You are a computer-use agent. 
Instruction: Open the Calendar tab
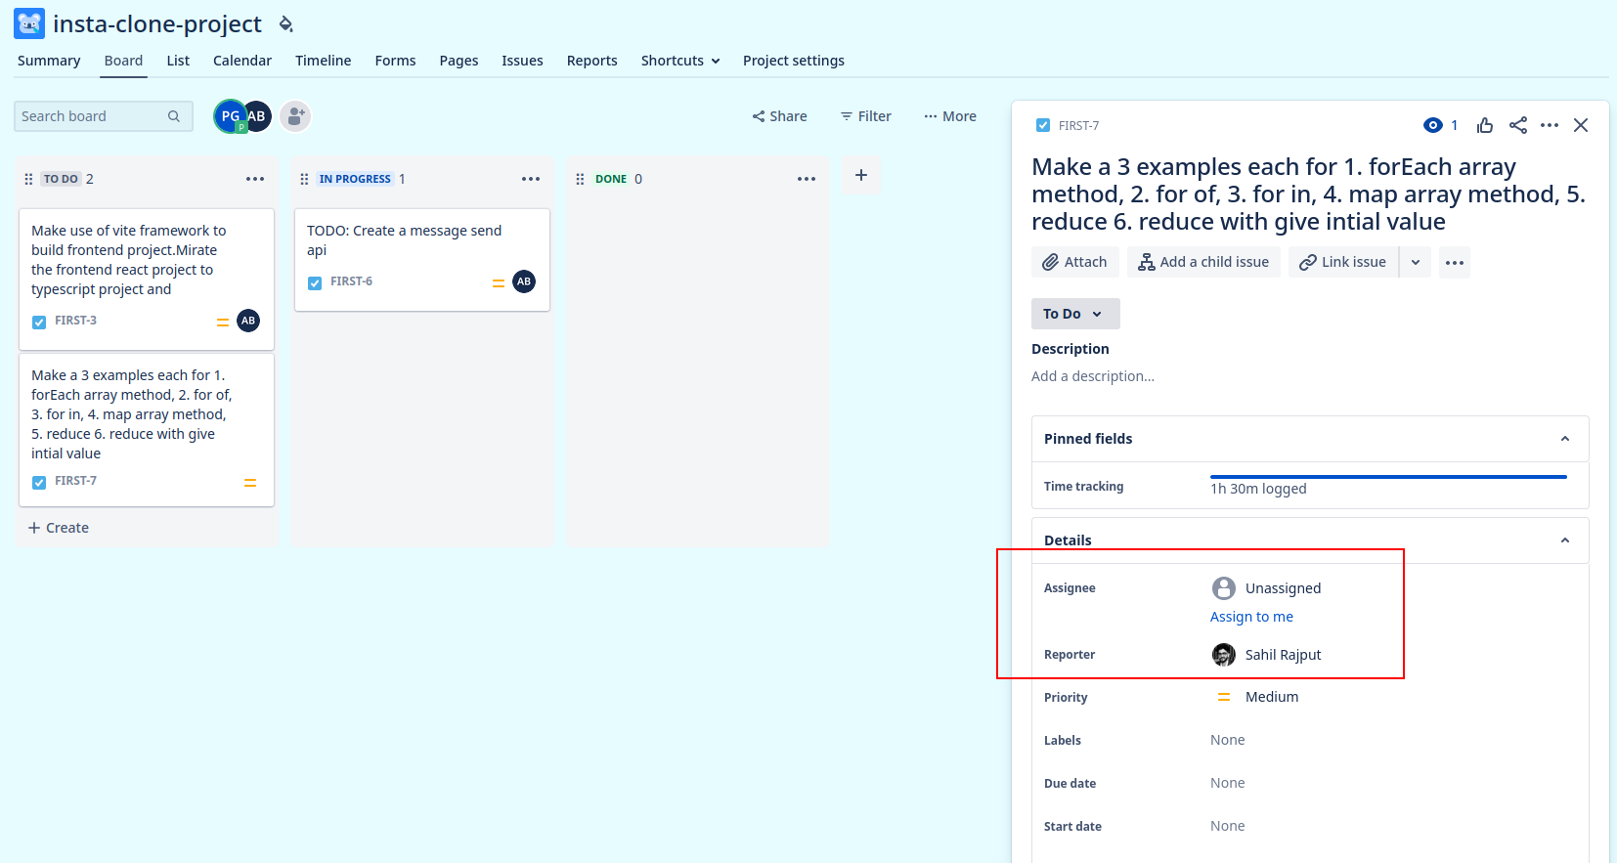242,61
